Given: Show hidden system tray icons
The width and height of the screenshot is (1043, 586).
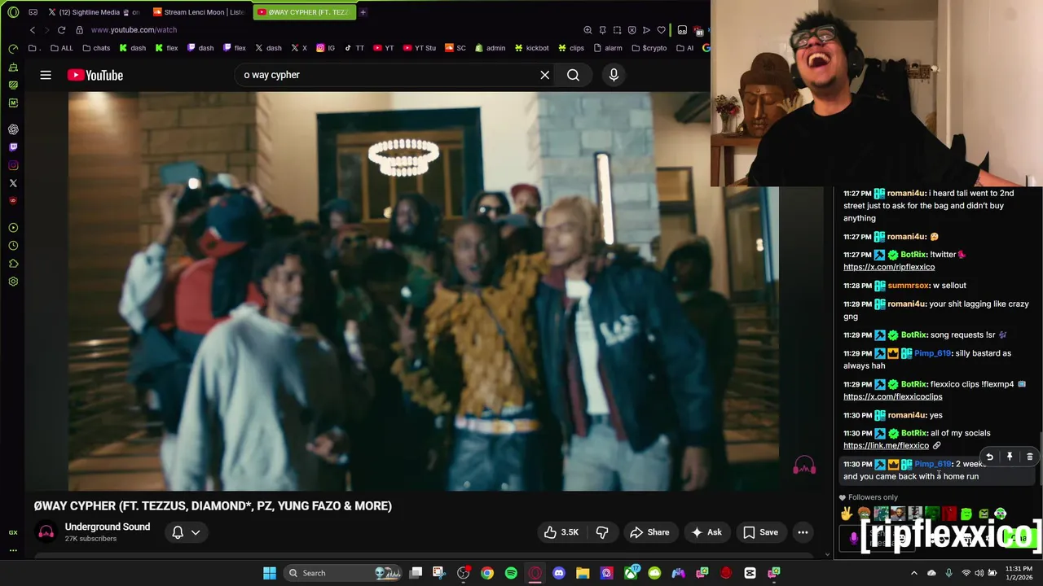Looking at the screenshot, I should [913, 573].
